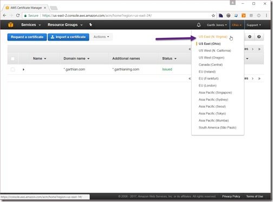Viewport: 273px width, 202px height.
Task: Open the Support dropdown
Action: click(x=253, y=25)
